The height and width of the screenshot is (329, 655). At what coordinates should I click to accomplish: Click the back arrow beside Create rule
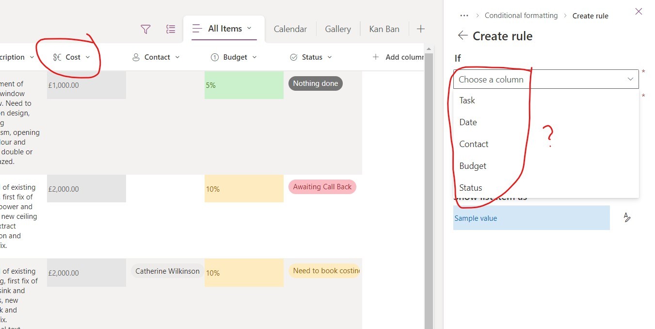tap(463, 35)
